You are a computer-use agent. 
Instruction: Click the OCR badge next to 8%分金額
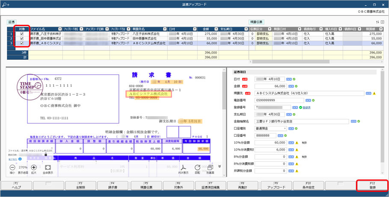click(x=291, y=157)
